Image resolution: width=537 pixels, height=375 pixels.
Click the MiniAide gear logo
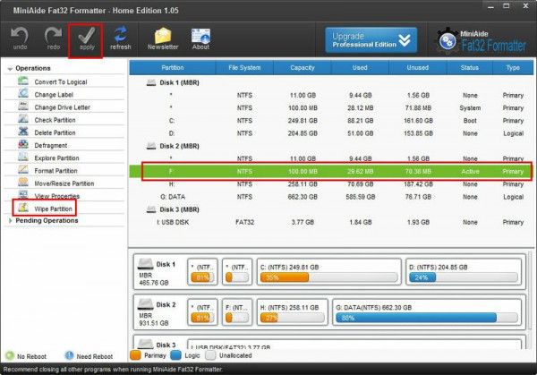click(447, 40)
